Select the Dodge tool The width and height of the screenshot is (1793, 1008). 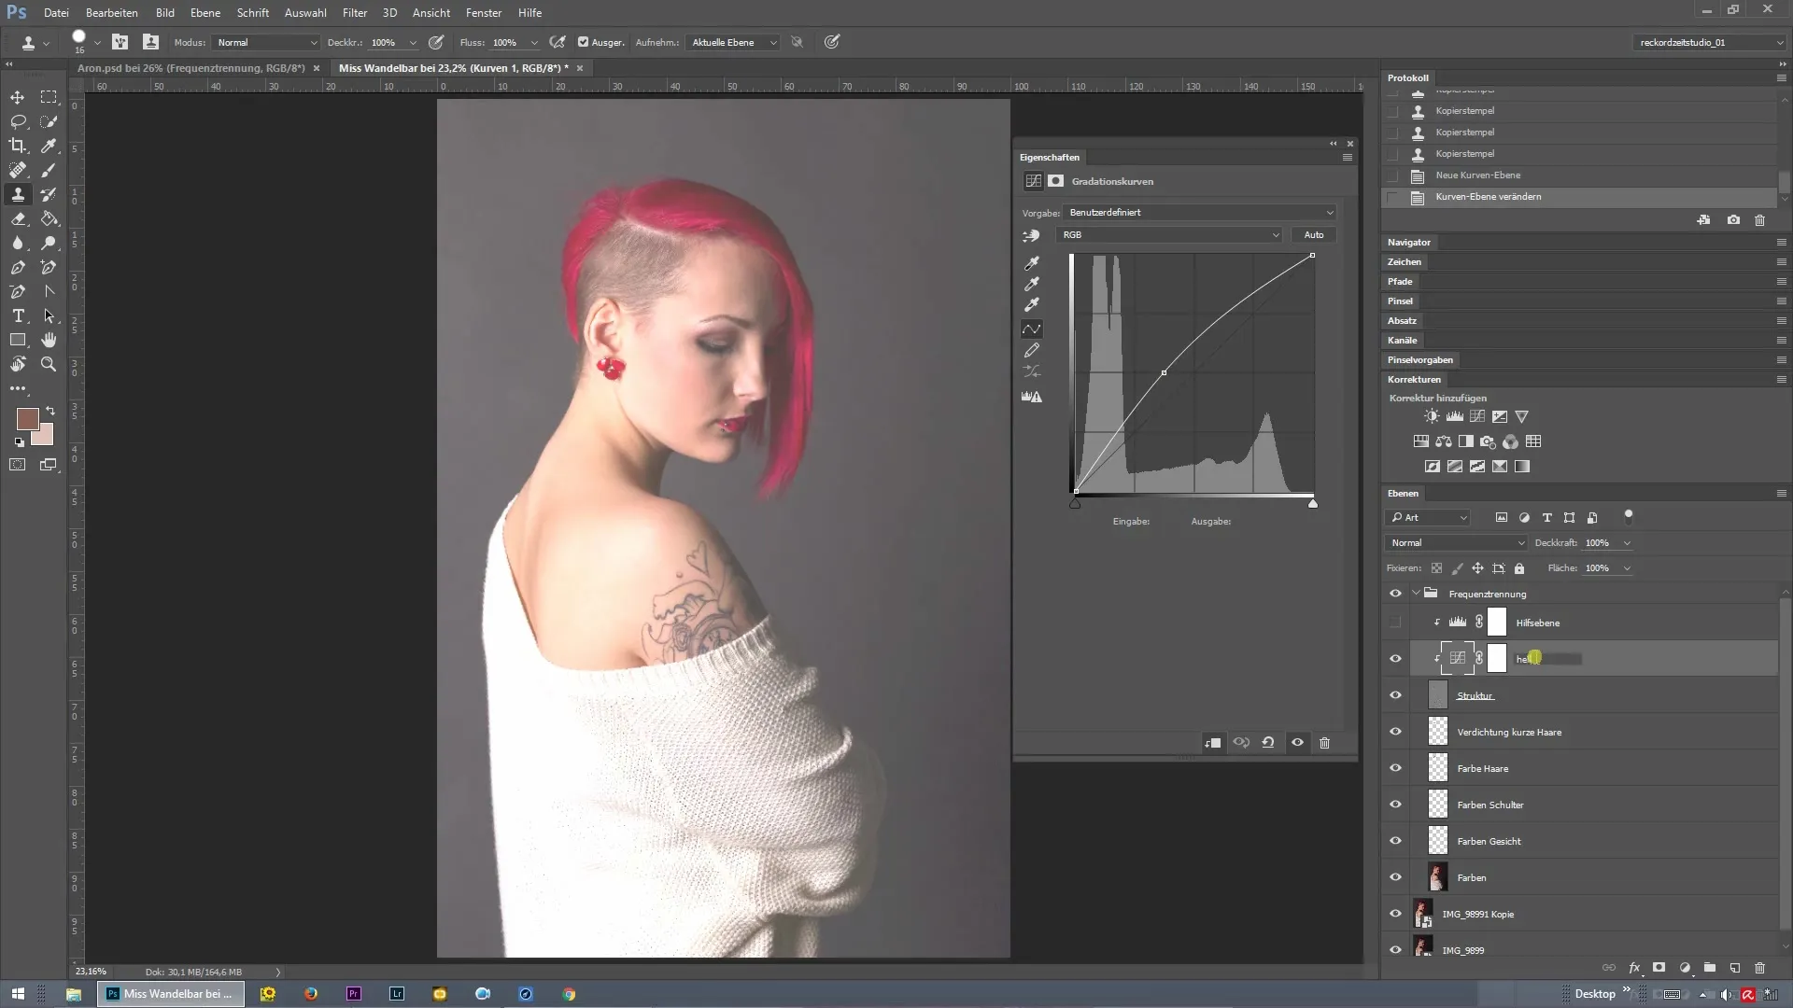[x=49, y=243]
